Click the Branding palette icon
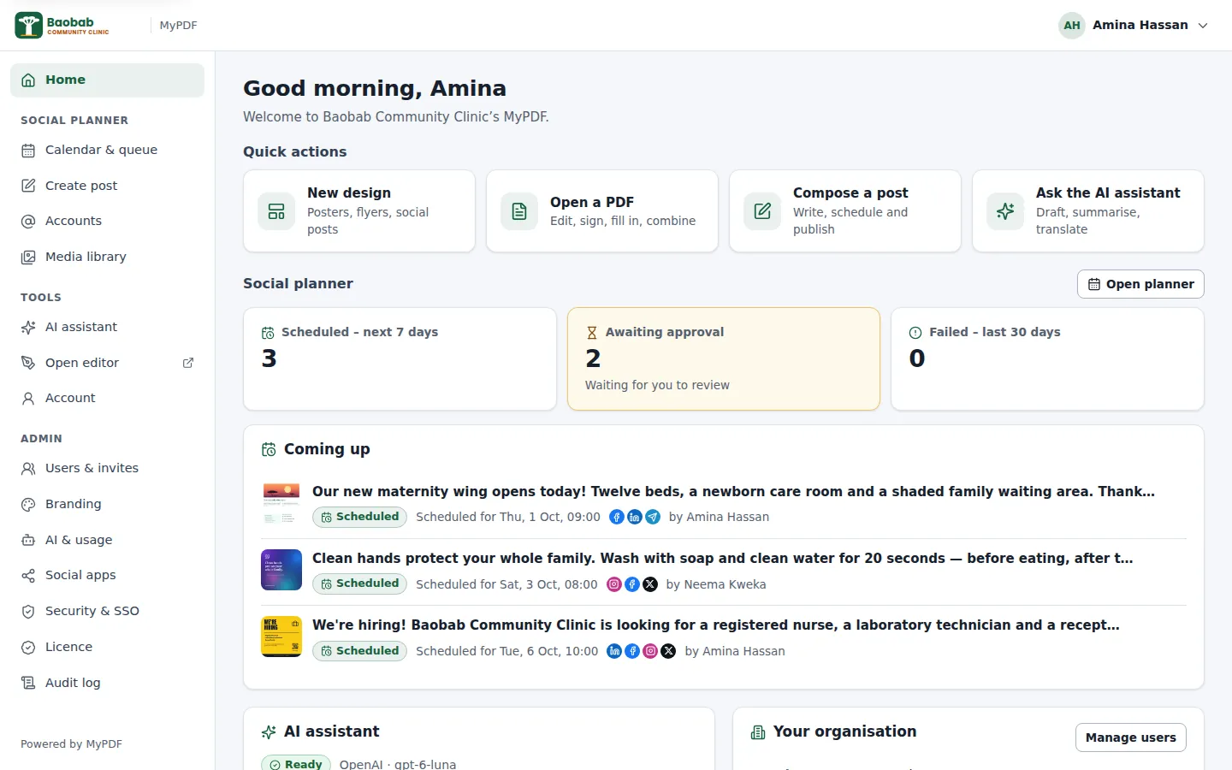The width and height of the screenshot is (1232, 770). [x=28, y=505]
